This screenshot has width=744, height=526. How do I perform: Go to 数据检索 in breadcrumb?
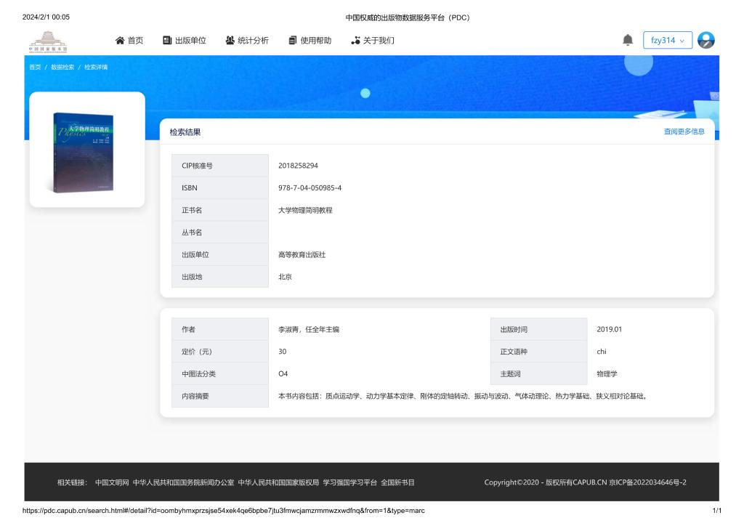point(62,68)
